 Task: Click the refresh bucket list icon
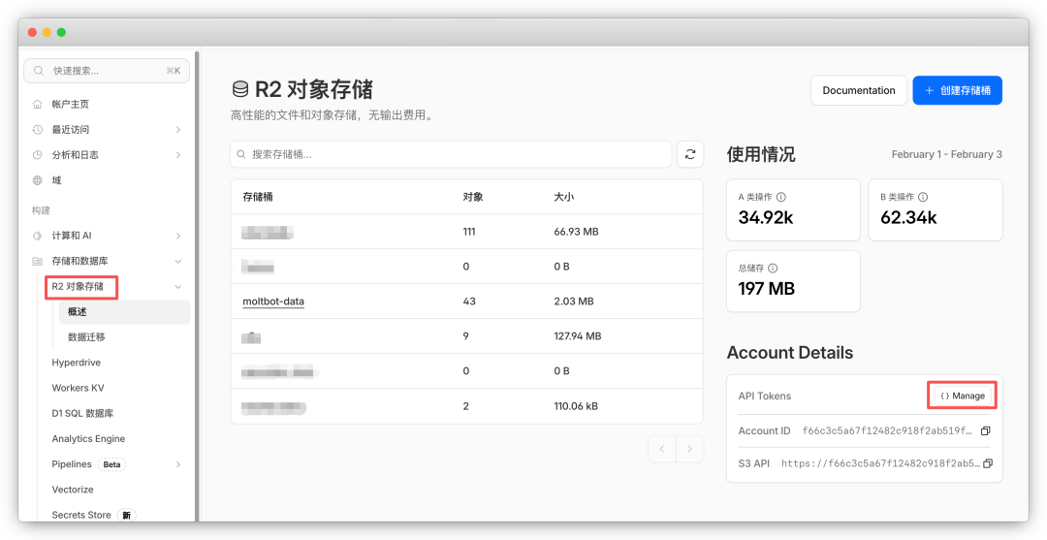[690, 154]
